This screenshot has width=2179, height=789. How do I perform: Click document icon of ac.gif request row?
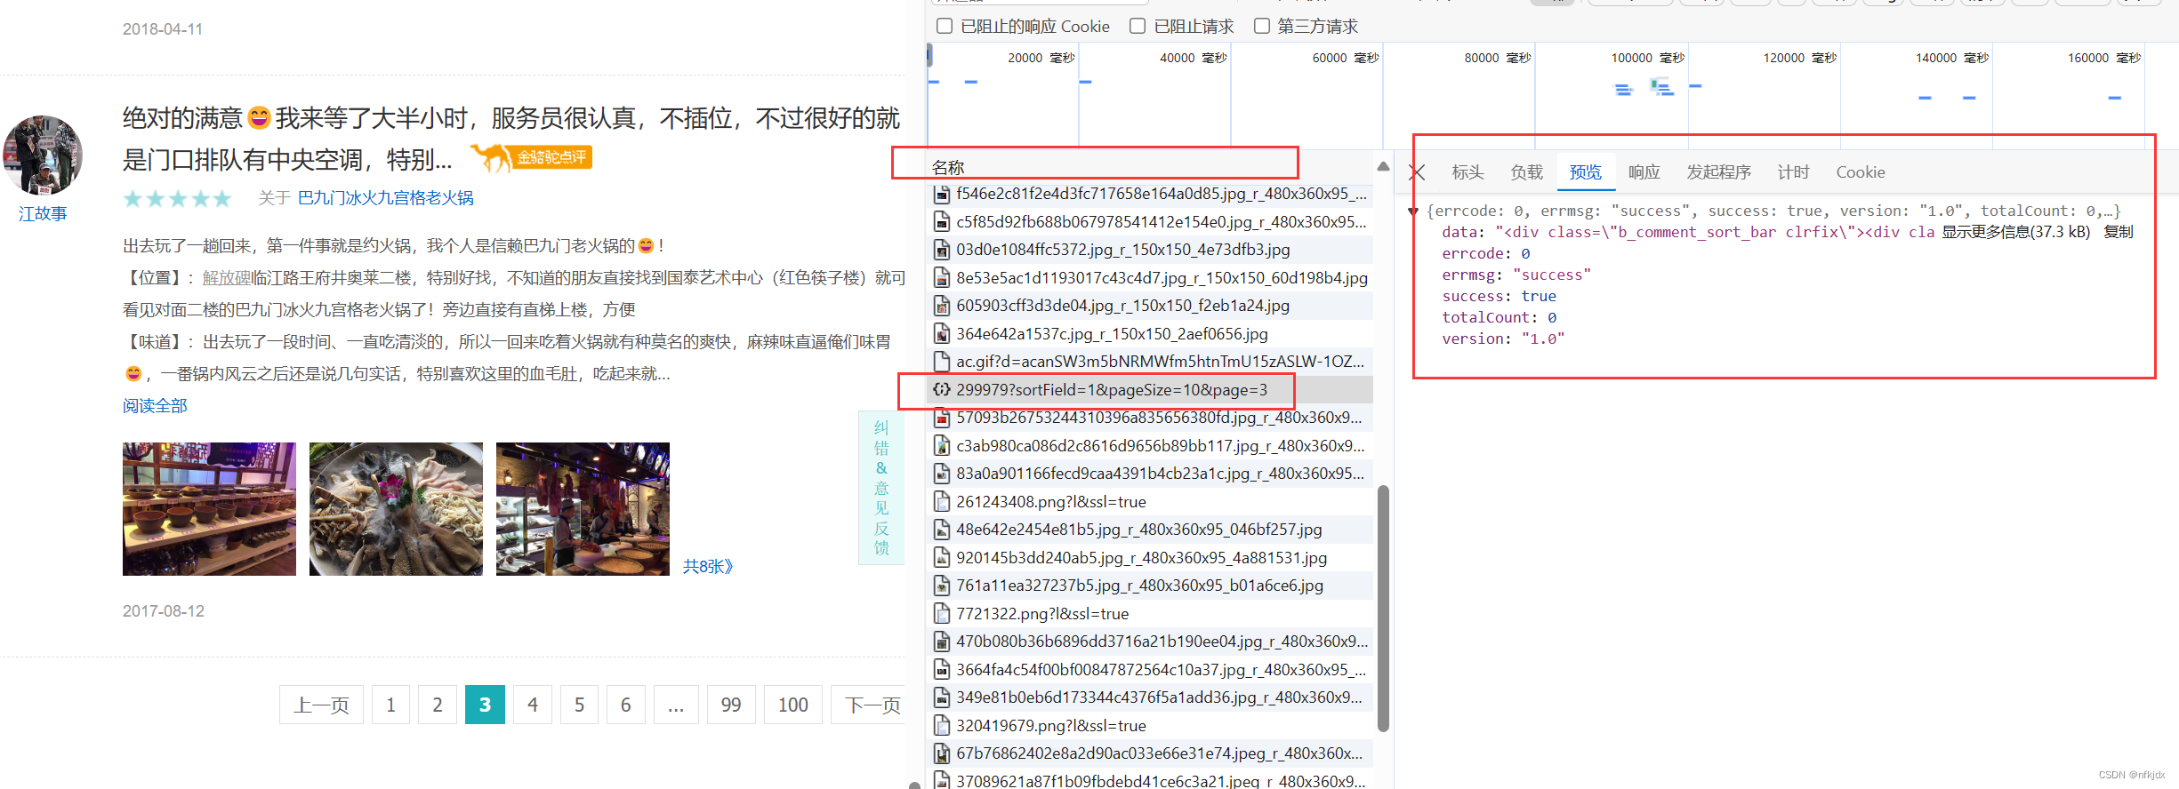point(941,362)
